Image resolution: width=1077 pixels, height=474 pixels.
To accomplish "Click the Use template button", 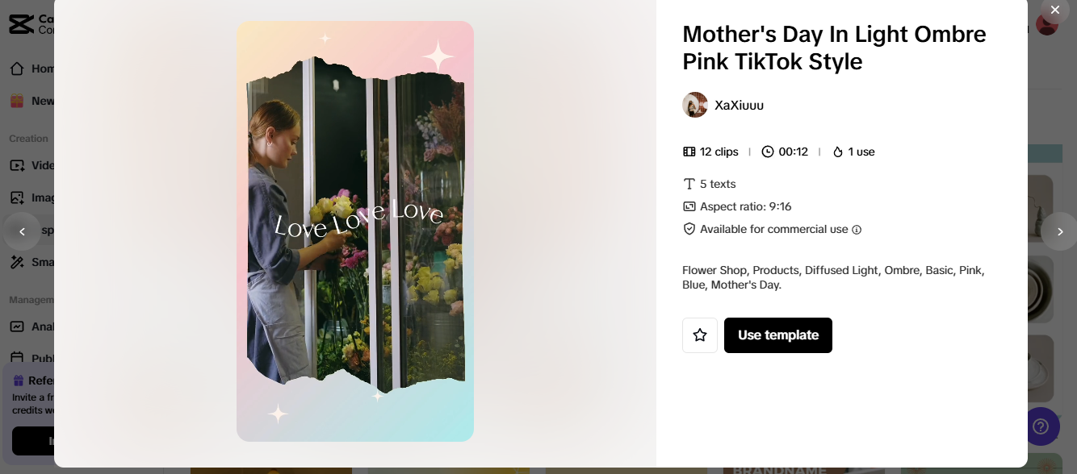I will coord(778,335).
